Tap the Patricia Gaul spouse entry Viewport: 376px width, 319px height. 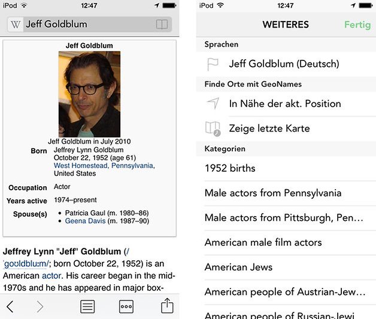point(107,213)
